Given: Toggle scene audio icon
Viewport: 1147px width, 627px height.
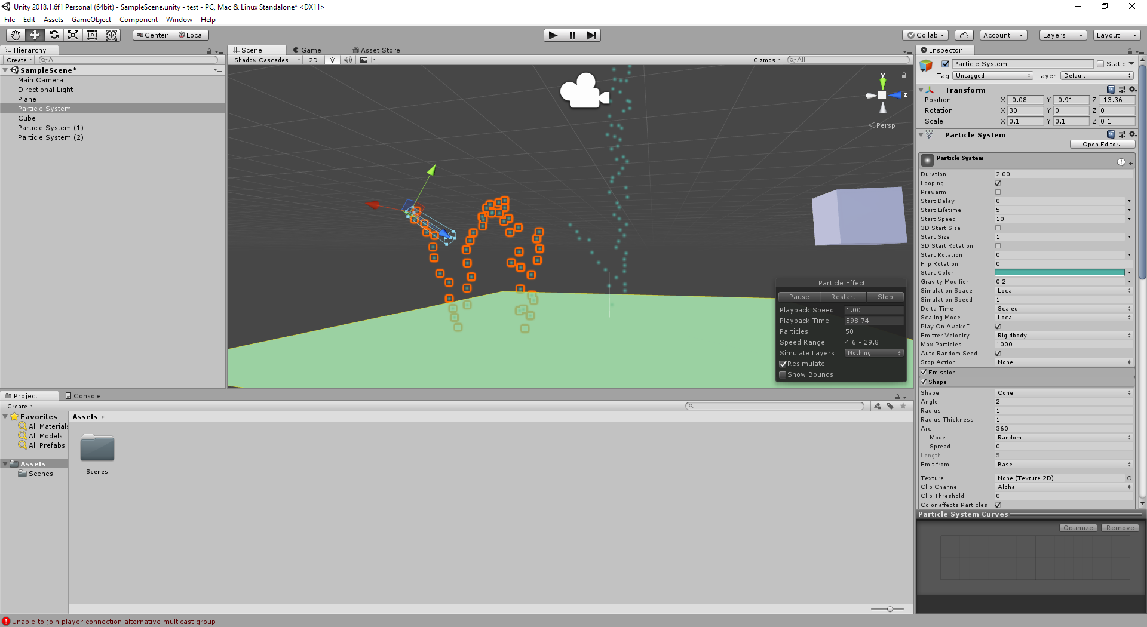Looking at the screenshot, I should coord(348,60).
